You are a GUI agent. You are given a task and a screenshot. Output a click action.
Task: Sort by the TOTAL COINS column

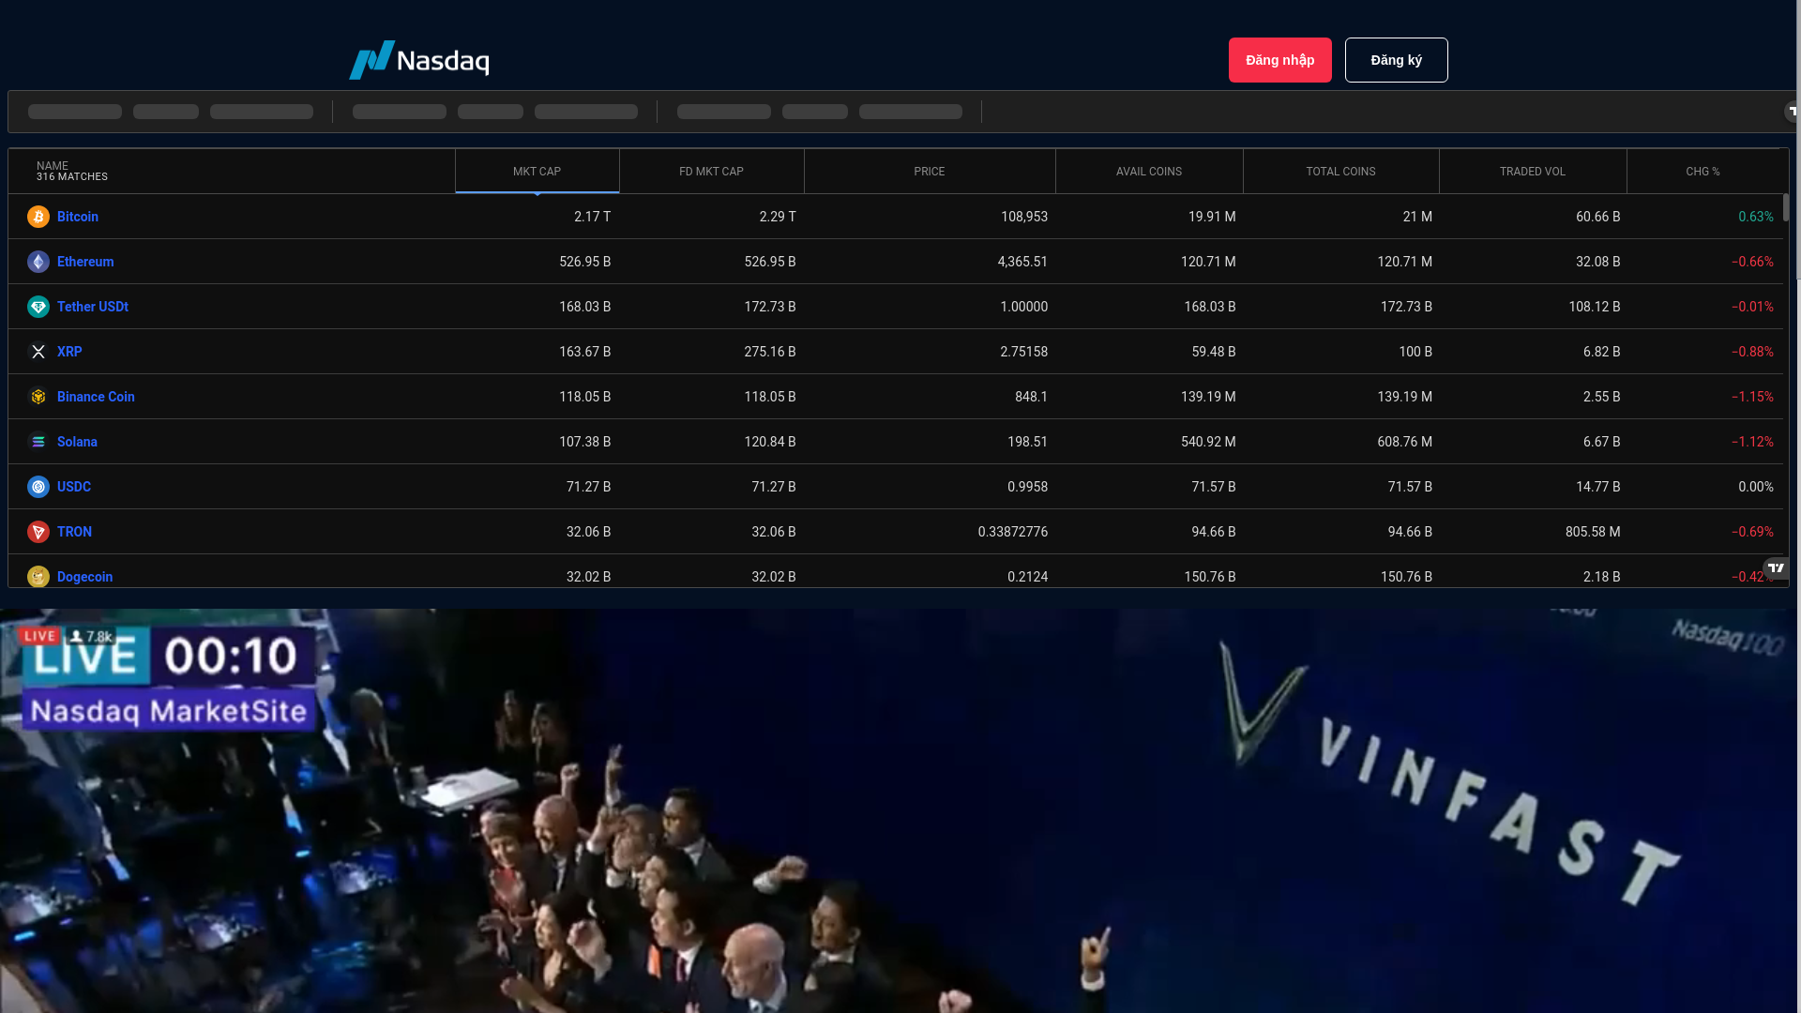pos(1341,172)
